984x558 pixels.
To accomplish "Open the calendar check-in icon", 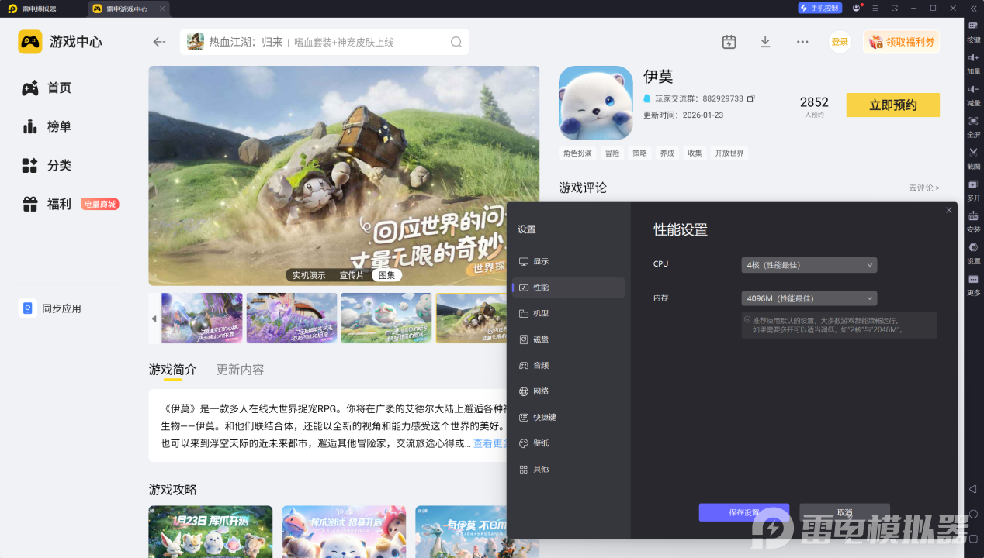I will coord(729,42).
